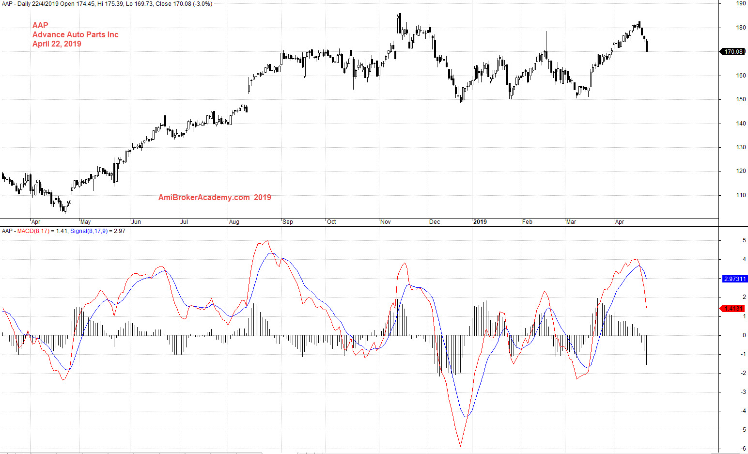Select the red 1.4131 MACD value tag
Image resolution: width=748 pixels, height=454 pixels.
point(732,309)
